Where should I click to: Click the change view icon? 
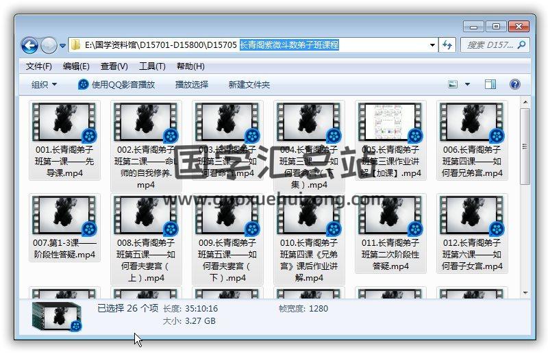tap(453, 84)
